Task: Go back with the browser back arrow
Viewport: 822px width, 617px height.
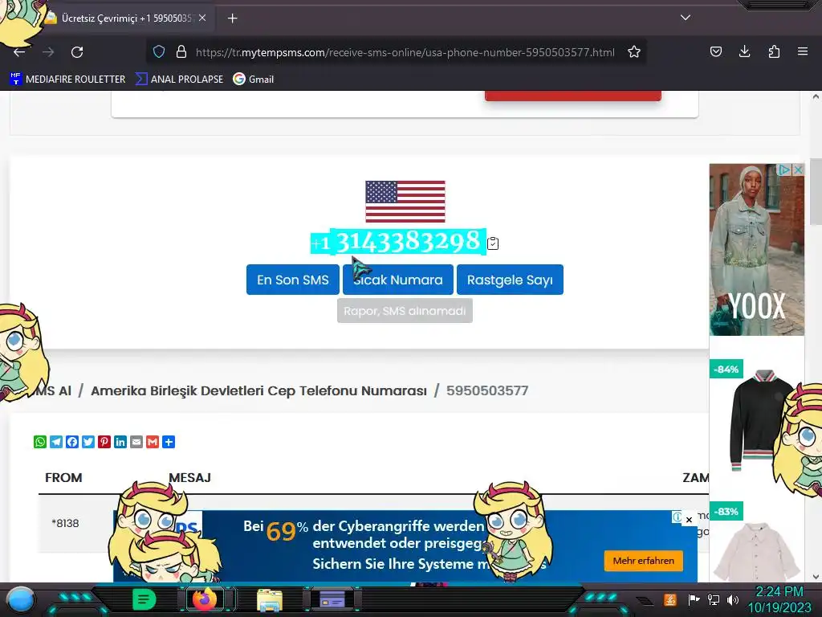Action: [19, 52]
